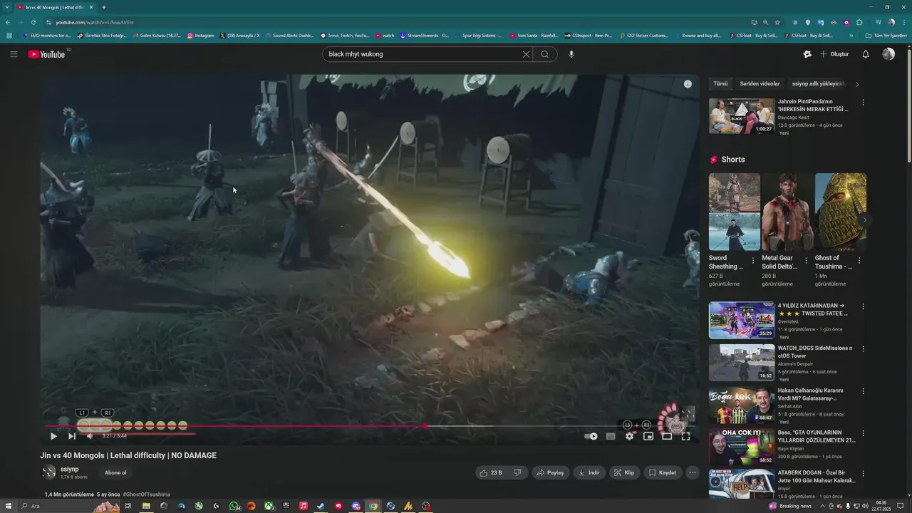Reload the page in Chrome
The image size is (912, 513).
pyautogui.click(x=33, y=22)
